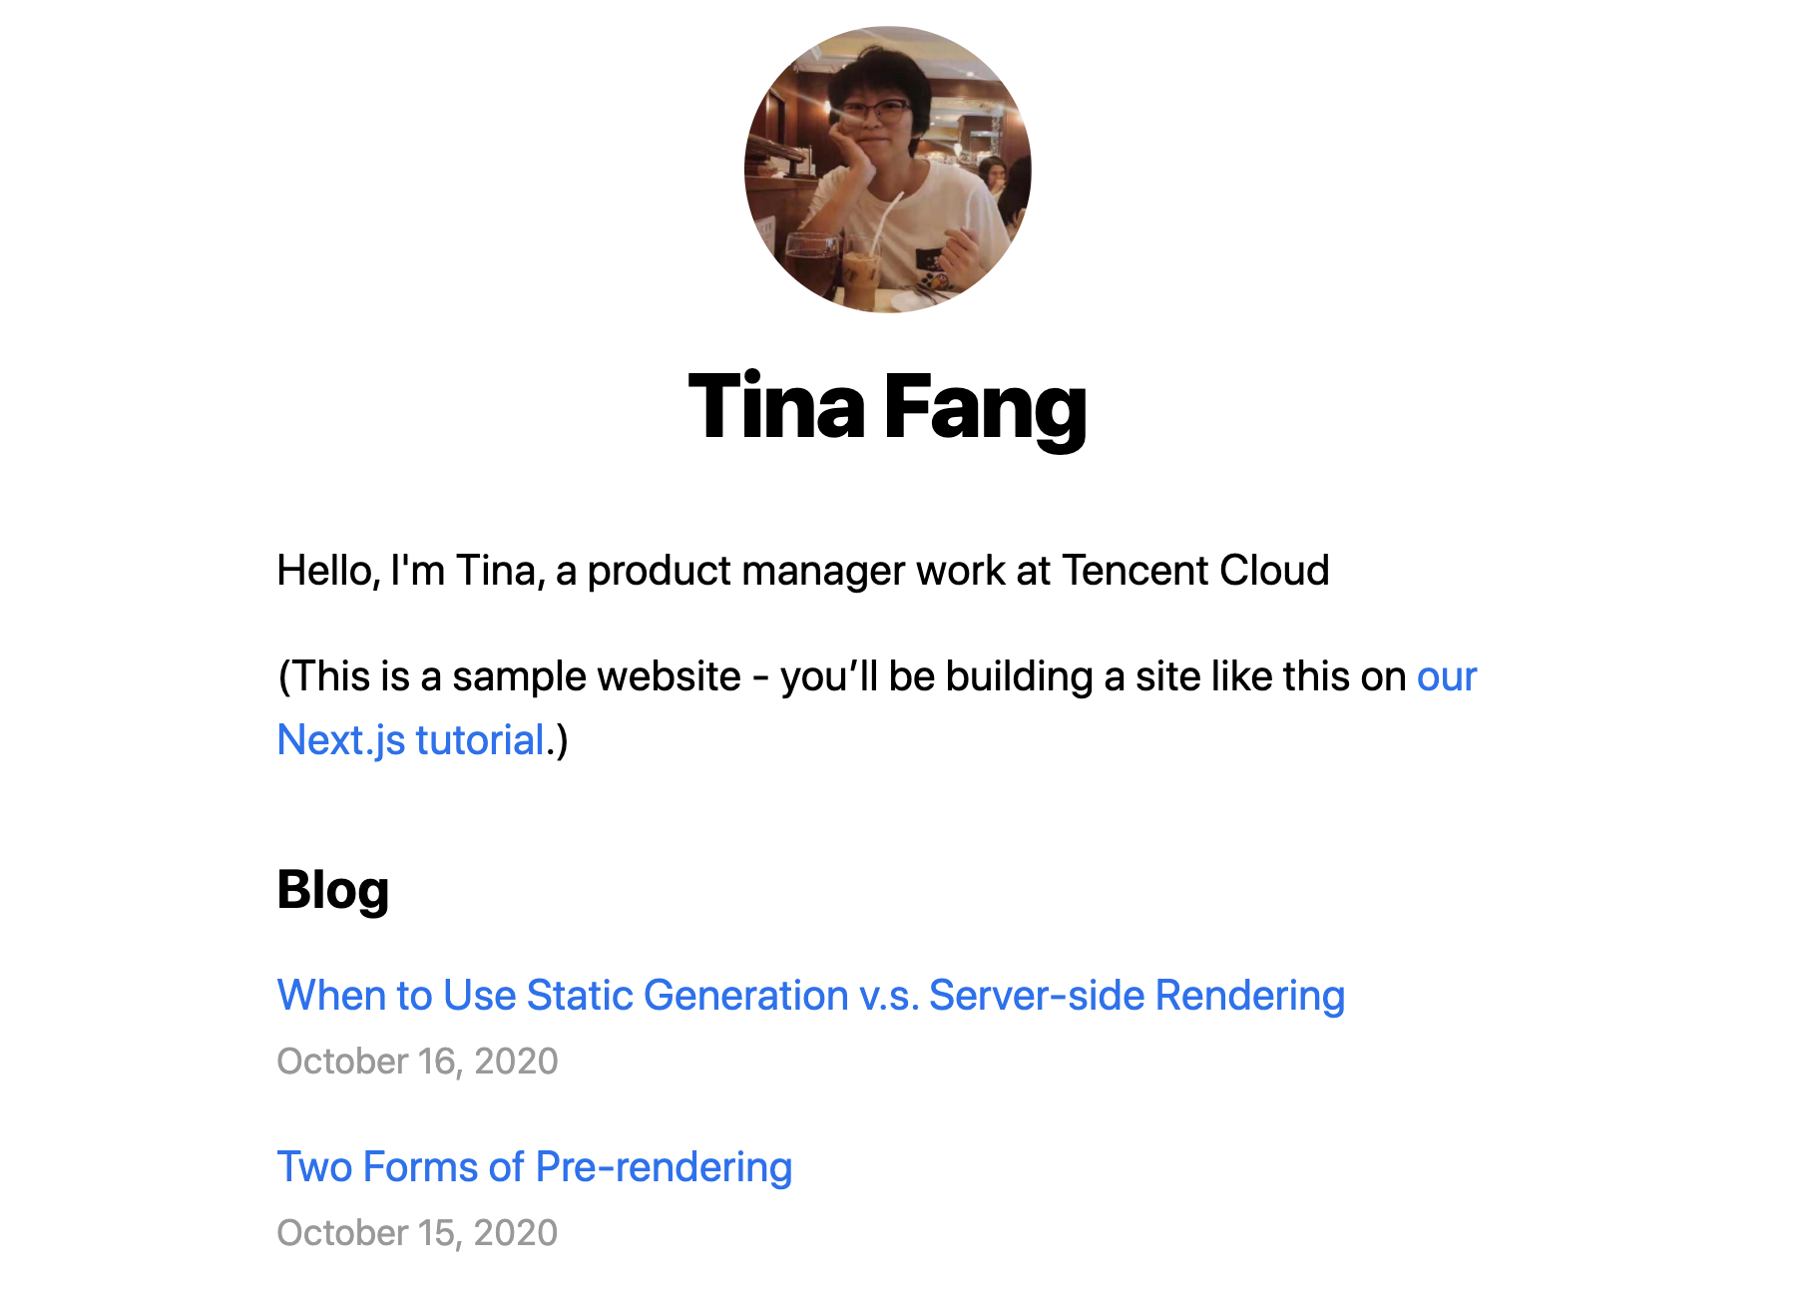Click the "Pre-rendering" word in the second post title
Viewport: 1812px width, 1291px height.
664,1167
